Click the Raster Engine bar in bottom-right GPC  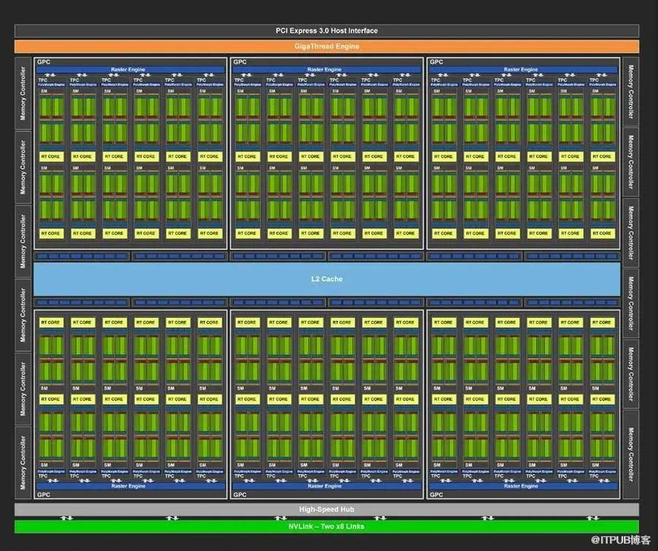[x=522, y=486]
